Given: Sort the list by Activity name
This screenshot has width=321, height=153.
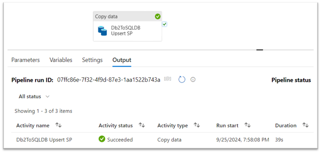Looking at the screenshot, I should (x=58, y=125).
